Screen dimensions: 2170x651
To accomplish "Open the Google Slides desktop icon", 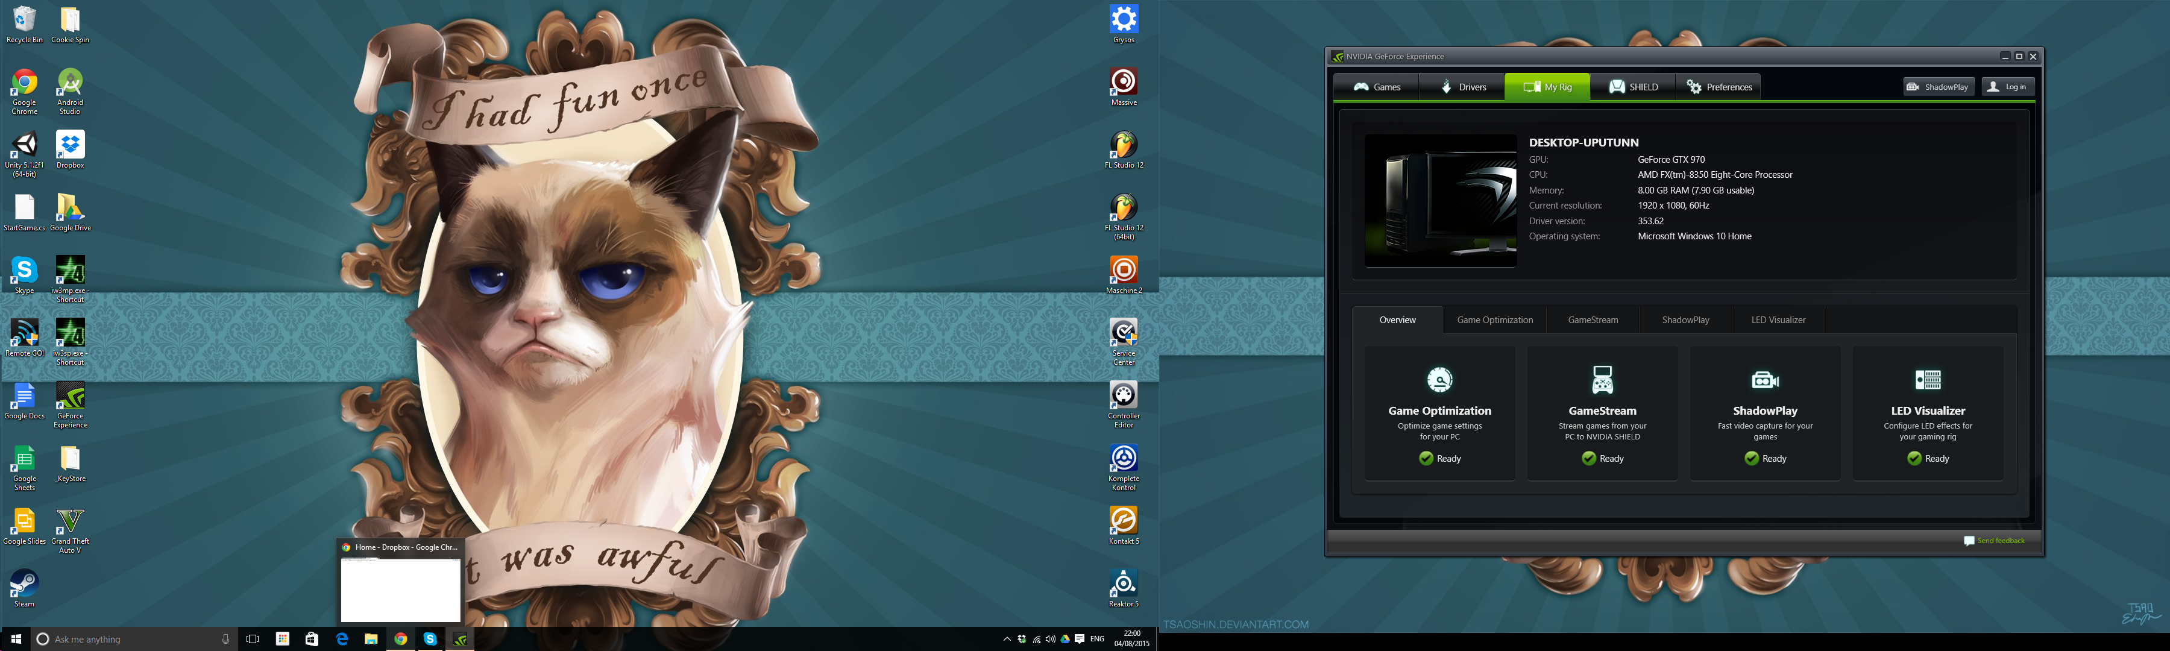I will tap(25, 526).
